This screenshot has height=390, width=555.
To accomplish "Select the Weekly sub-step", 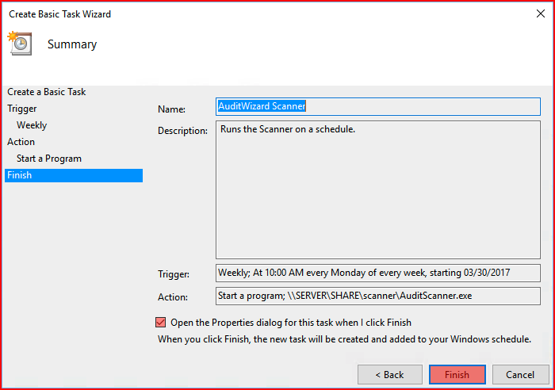I will tap(32, 125).
